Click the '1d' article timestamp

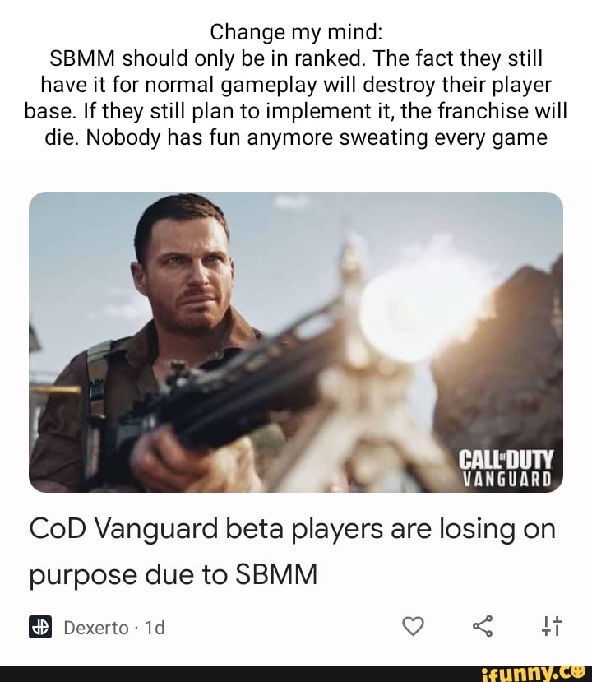155,628
